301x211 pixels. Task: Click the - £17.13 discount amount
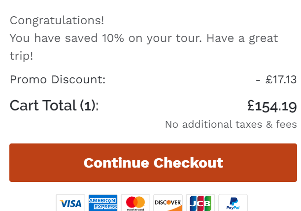coord(276,79)
